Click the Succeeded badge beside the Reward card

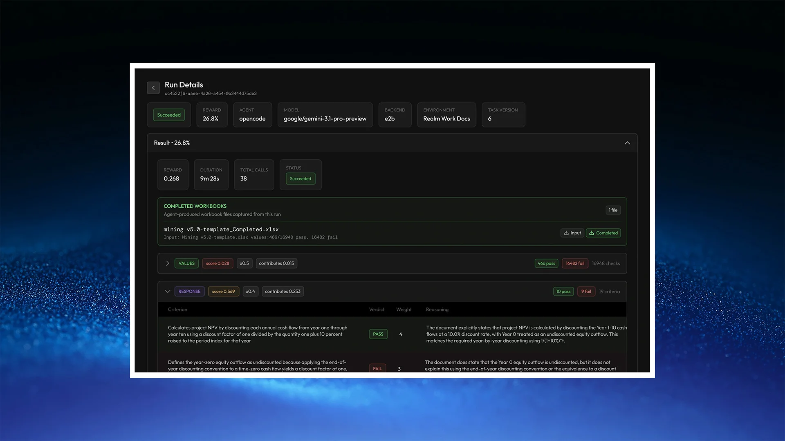169,115
